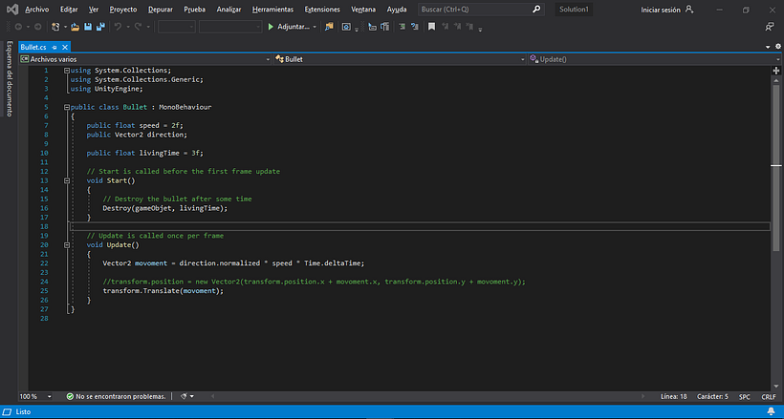Open the code cleanup dropdown arrow

coord(192,396)
